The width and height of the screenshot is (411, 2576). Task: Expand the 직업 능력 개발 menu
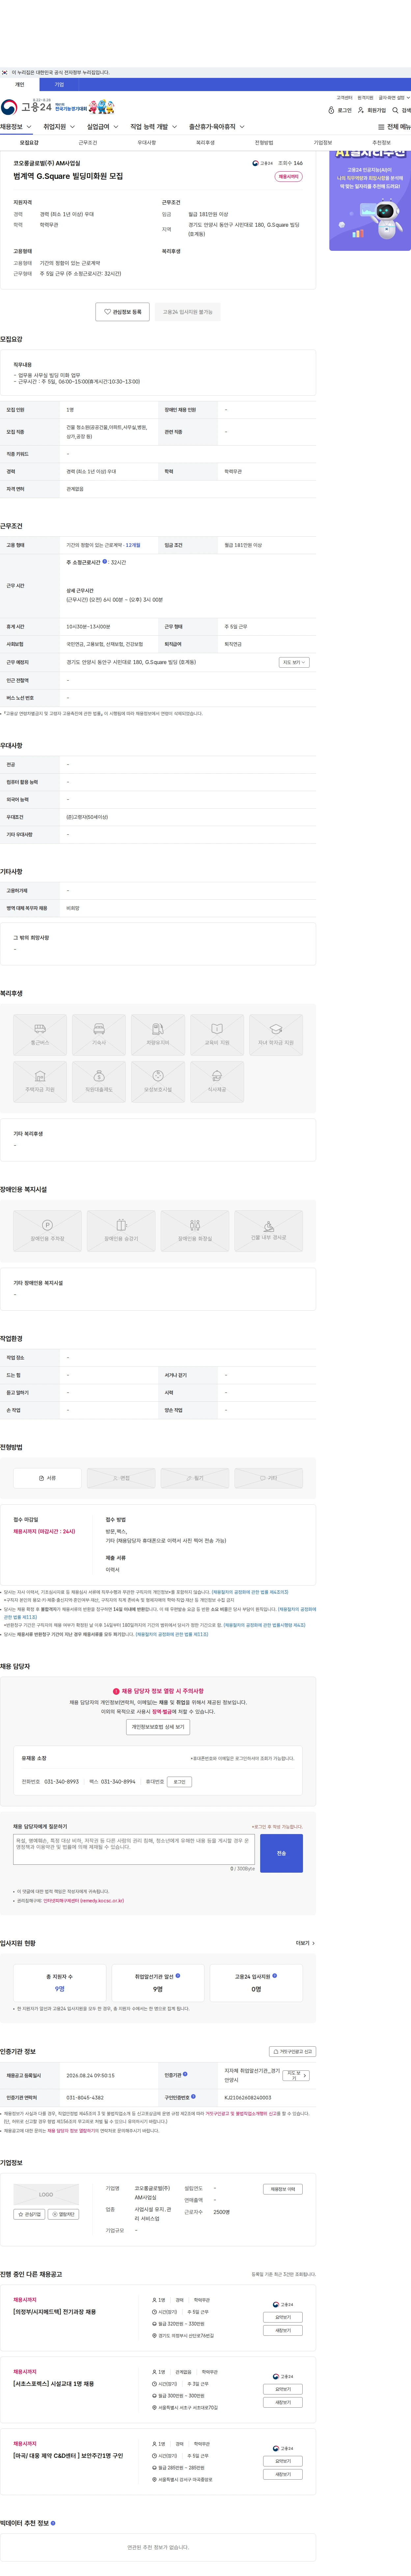(153, 127)
